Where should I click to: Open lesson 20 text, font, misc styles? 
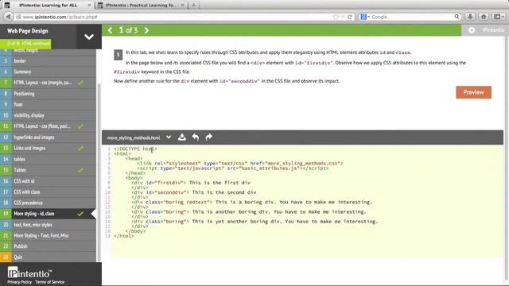pyautogui.click(x=48, y=225)
